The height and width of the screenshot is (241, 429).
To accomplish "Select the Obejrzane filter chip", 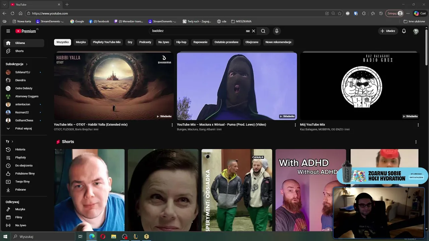I will (x=252, y=42).
